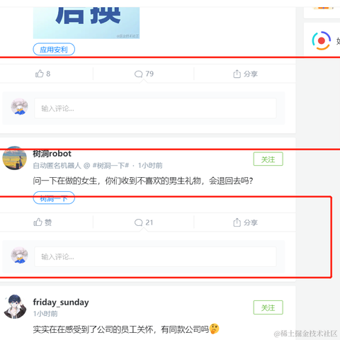Share the first post
The height and width of the screenshot is (340, 340).
click(245, 74)
